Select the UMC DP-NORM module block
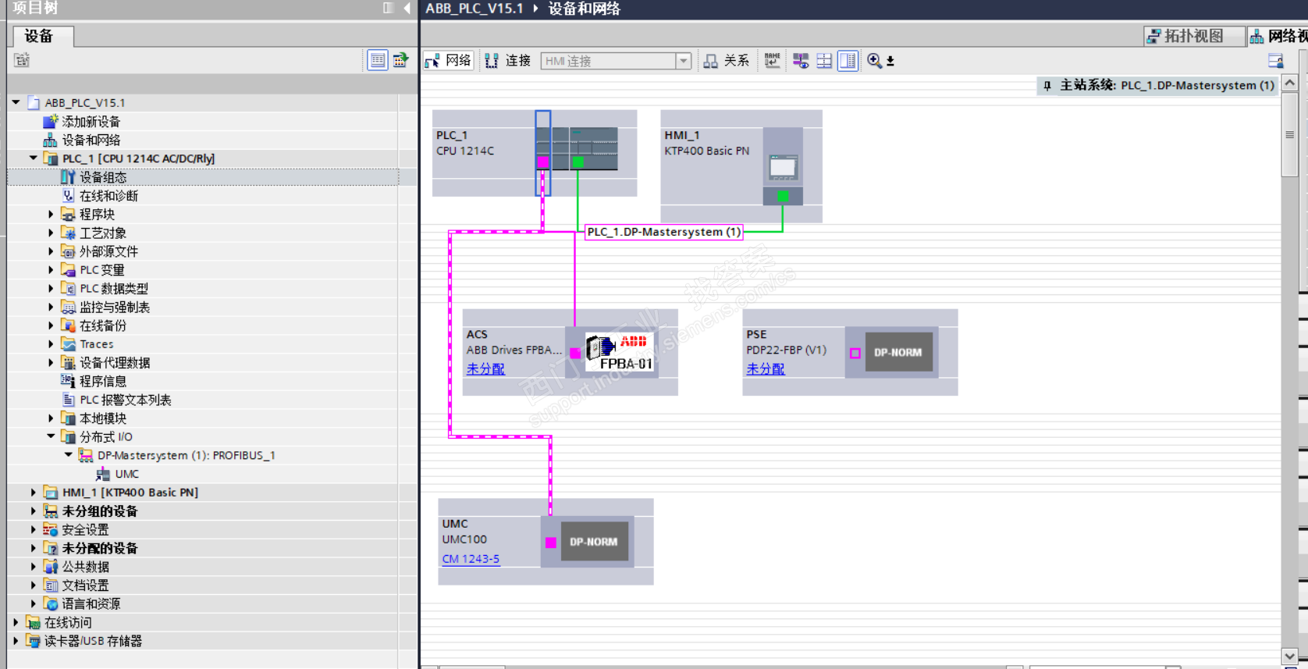The width and height of the screenshot is (1308, 669). [x=594, y=542]
